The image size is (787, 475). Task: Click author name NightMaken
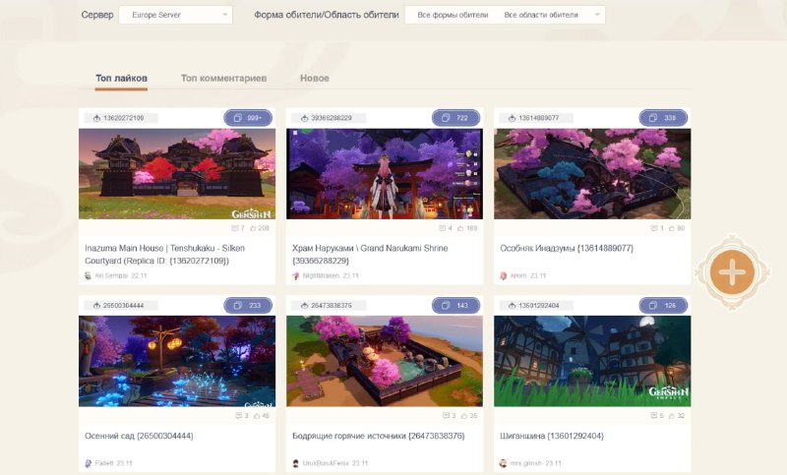321,276
